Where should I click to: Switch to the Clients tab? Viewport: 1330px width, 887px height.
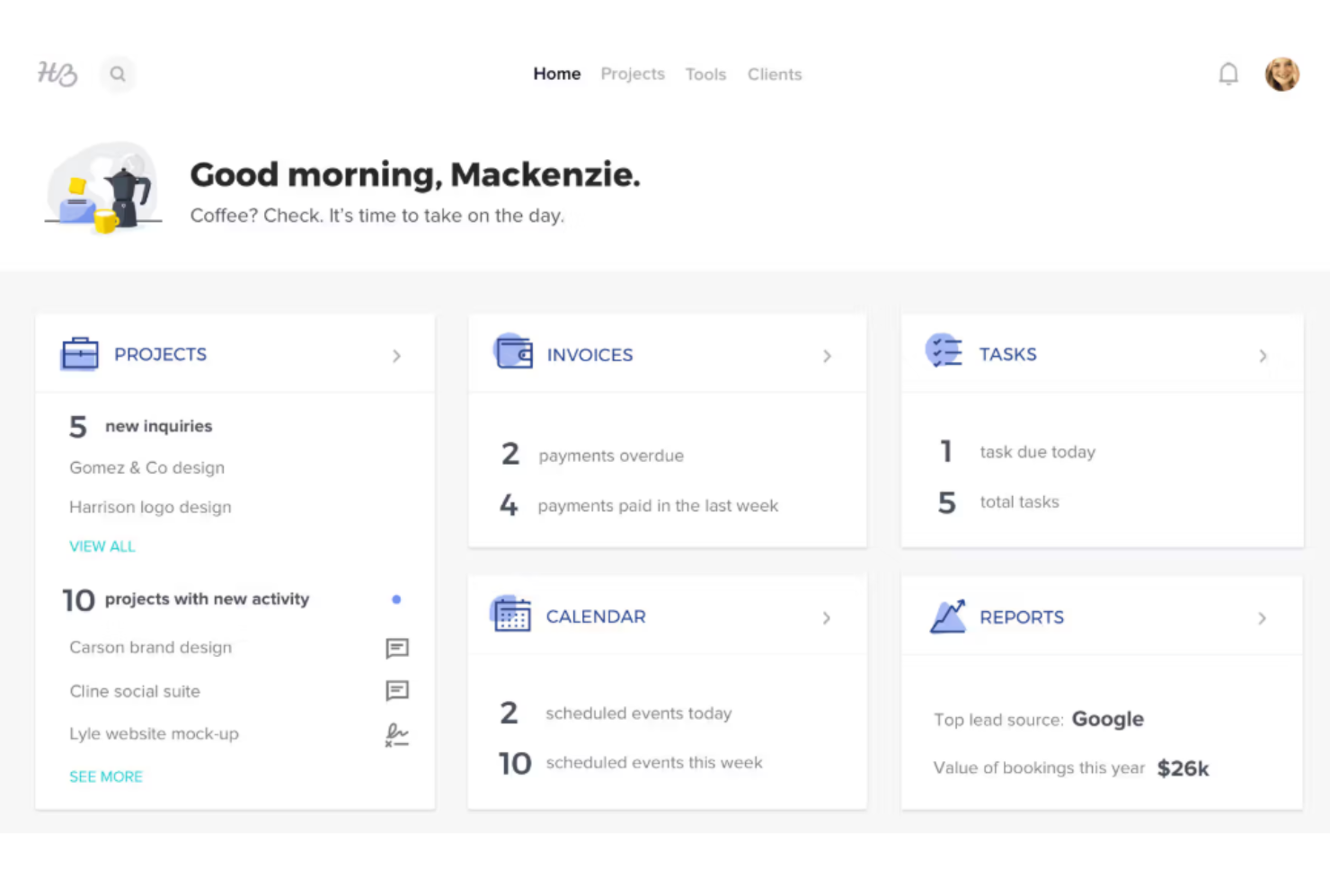[x=775, y=74]
